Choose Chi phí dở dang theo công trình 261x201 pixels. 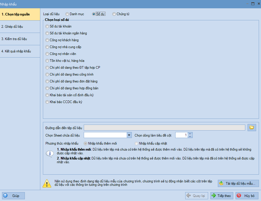[x=69, y=74]
